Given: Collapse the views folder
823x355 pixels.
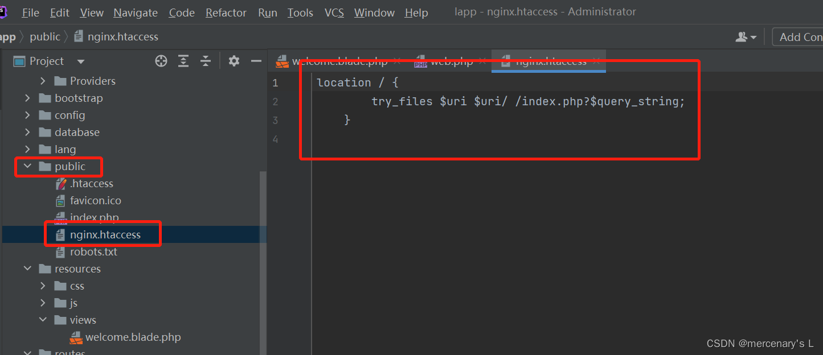Looking at the screenshot, I should pyautogui.click(x=43, y=320).
